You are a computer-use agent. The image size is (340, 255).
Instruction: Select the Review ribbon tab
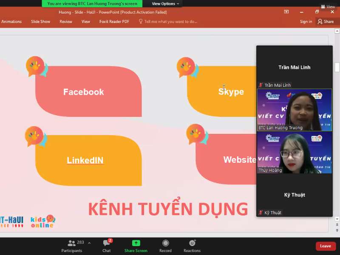pos(65,22)
